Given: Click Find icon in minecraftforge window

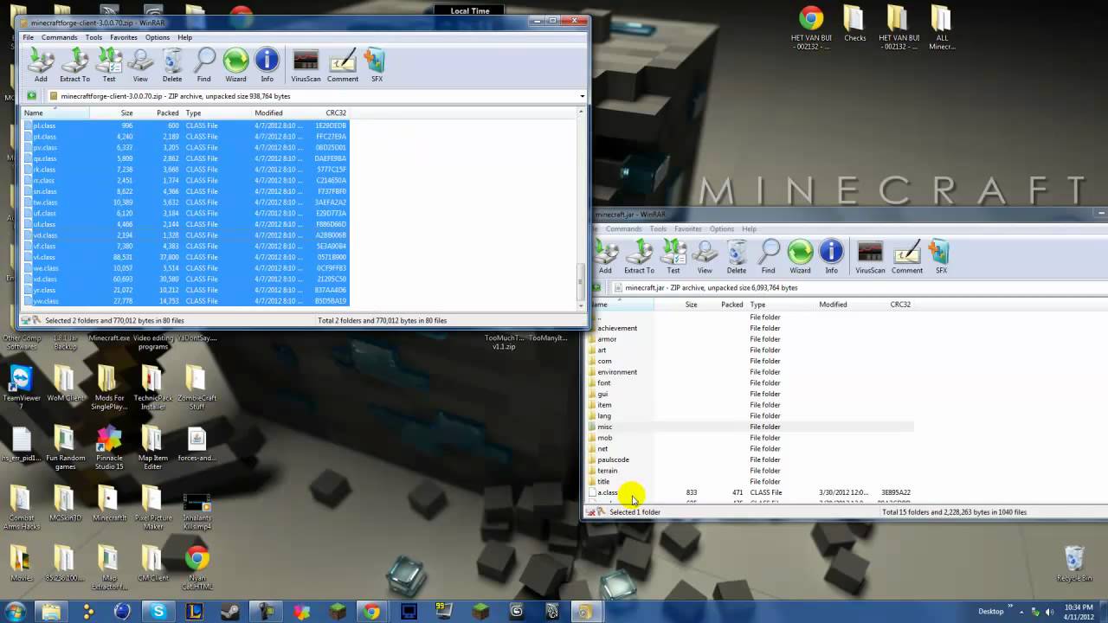Looking at the screenshot, I should pos(203,65).
